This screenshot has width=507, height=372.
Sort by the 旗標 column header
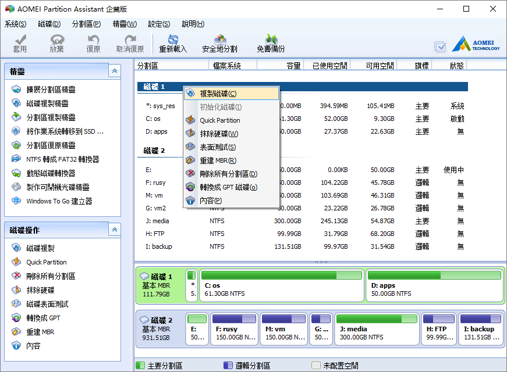click(414, 66)
